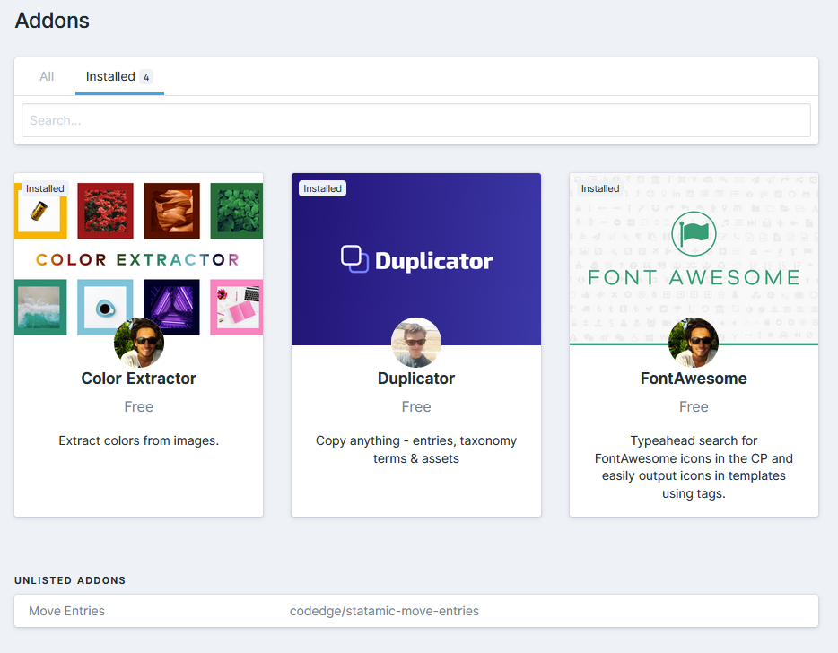This screenshot has width=838, height=653.
Task: Select the Installed tab
Action: (x=119, y=76)
